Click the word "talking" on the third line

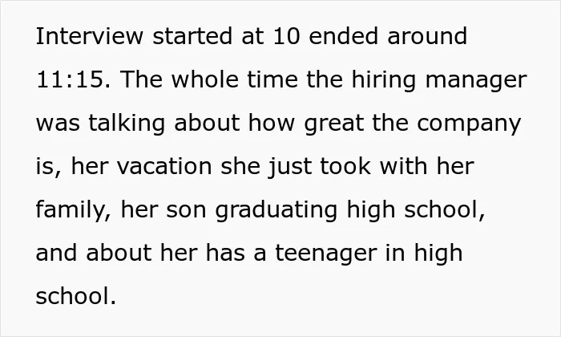(x=127, y=124)
